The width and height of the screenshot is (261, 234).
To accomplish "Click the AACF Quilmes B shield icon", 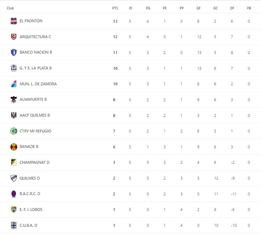I will coord(14,115).
